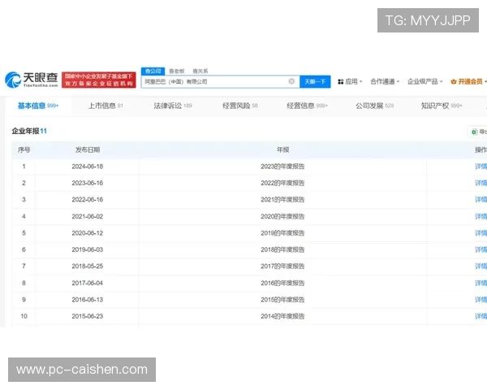Open the 上市信息 tab
Screen dimensions: 487x390
106,106
